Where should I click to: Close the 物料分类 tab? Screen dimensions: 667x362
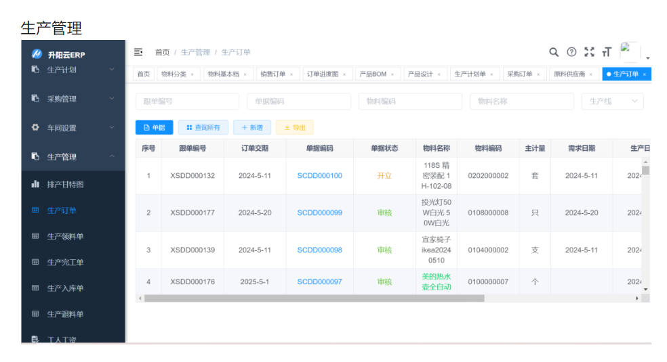[192, 74]
